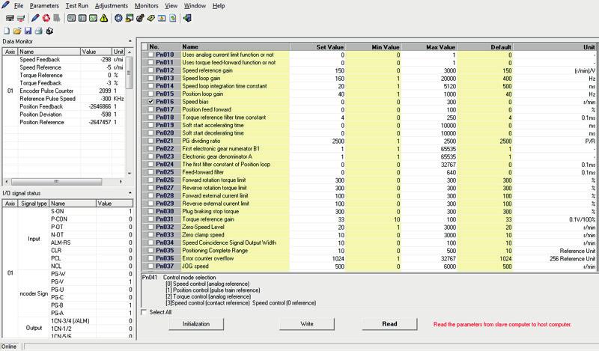Open the green waveform monitor icon
The image size is (599, 351).
(93, 18)
